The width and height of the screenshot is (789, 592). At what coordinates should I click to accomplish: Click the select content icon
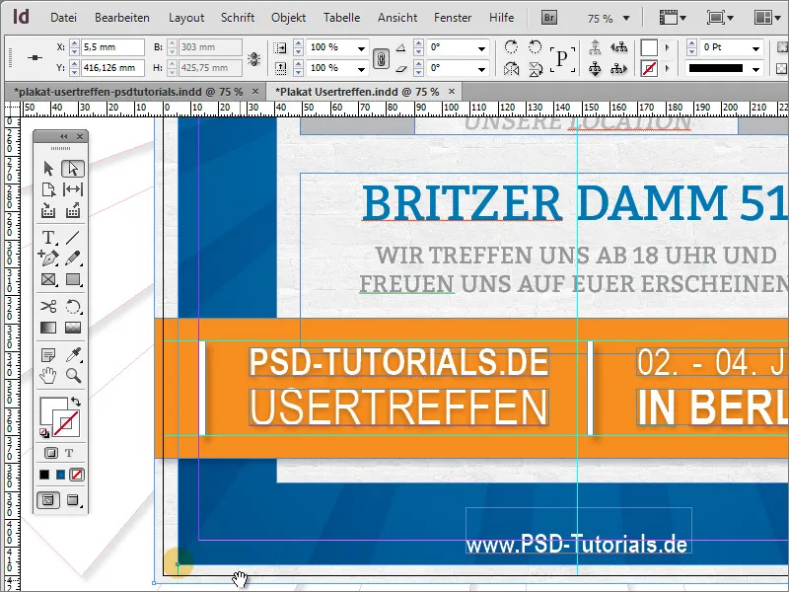tap(596, 68)
